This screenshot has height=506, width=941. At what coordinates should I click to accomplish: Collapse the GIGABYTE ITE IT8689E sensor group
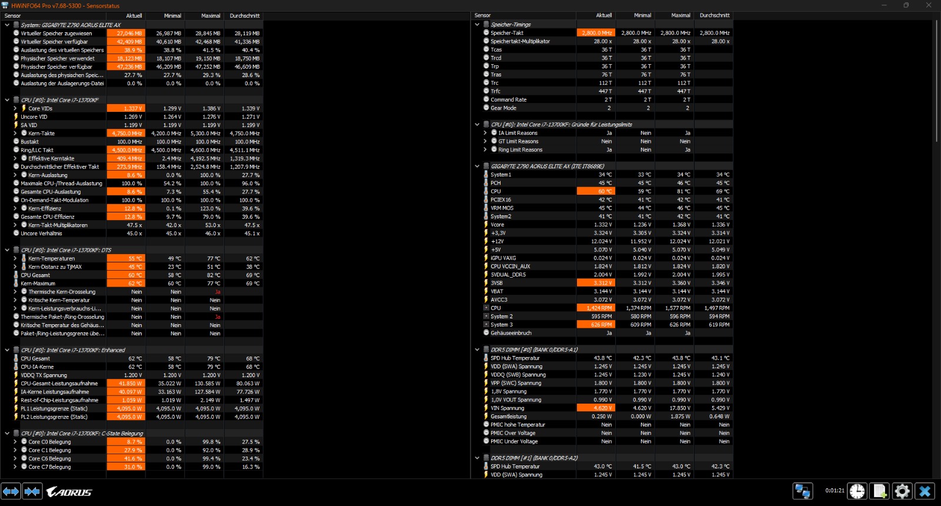[477, 166]
